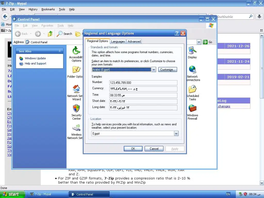Image resolution: width=264 pixels, height=198 pixels.
Task: Click red security shield tray icon
Action: [245, 194]
